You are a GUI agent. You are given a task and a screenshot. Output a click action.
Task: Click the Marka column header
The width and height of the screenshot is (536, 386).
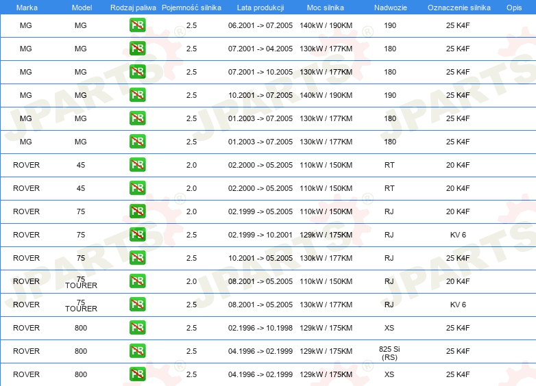pyautogui.click(x=27, y=7)
